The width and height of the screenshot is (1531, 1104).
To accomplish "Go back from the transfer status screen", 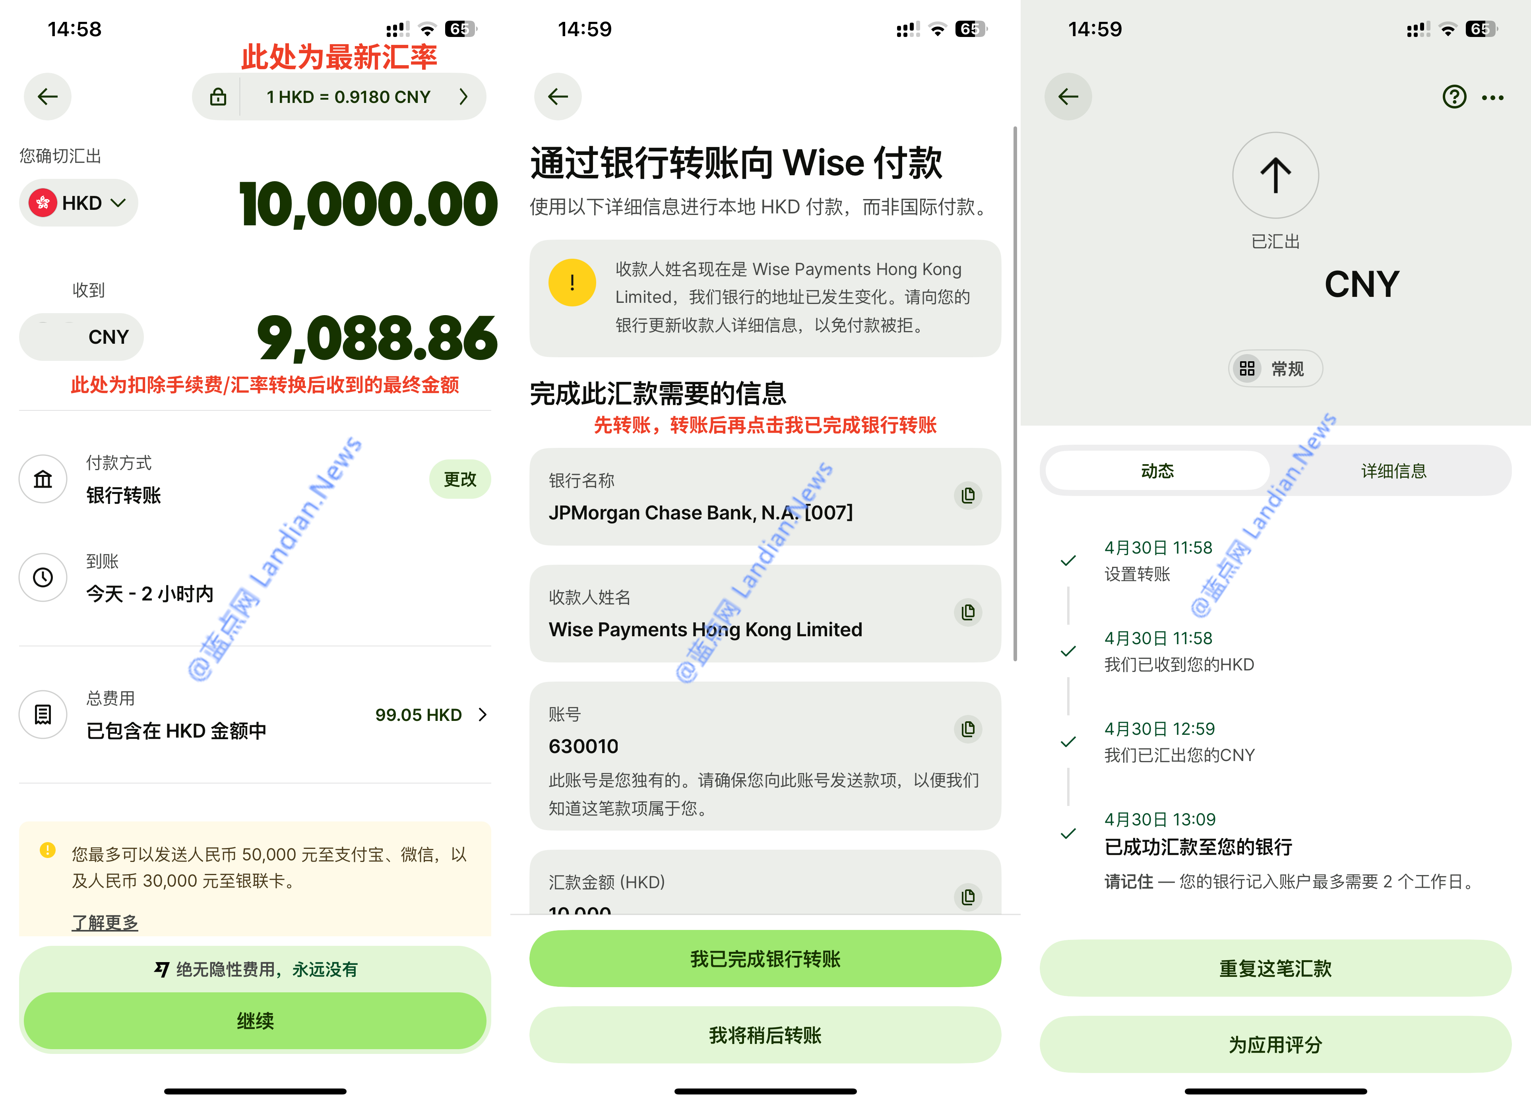I will tap(1069, 97).
